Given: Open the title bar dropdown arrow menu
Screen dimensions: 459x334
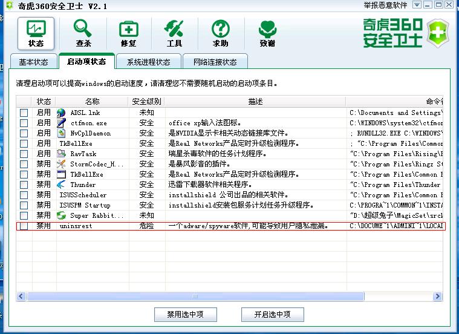Looking at the screenshot, I should tap(417, 5).
